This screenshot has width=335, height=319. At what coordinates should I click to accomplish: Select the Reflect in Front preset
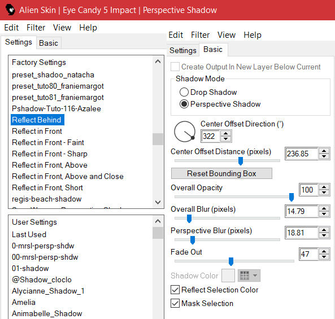click(37, 131)
